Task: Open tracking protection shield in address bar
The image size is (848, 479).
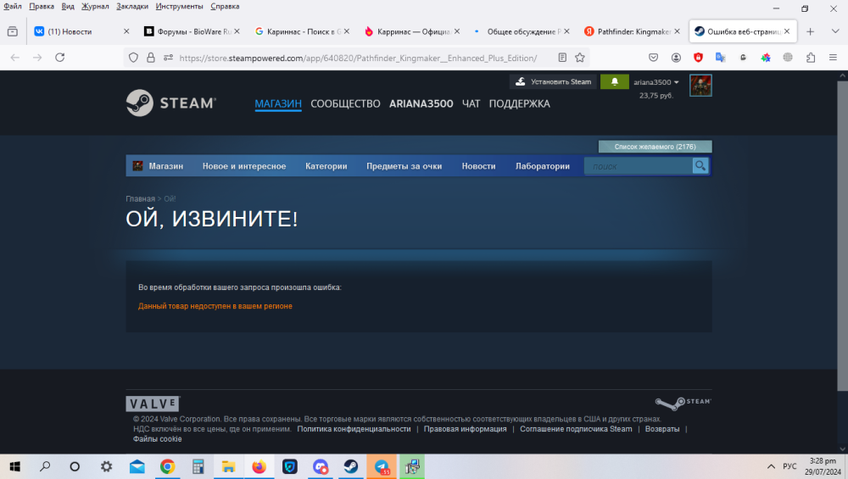Action: click(x=133, y=58)
